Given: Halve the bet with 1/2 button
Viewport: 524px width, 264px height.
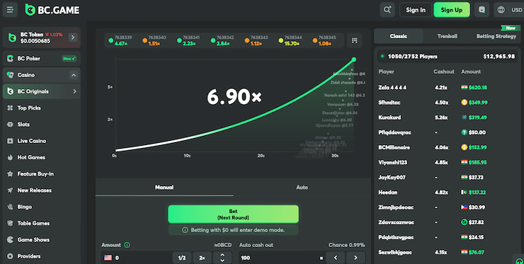Looking at the screenshot, I should click(182, 258).
